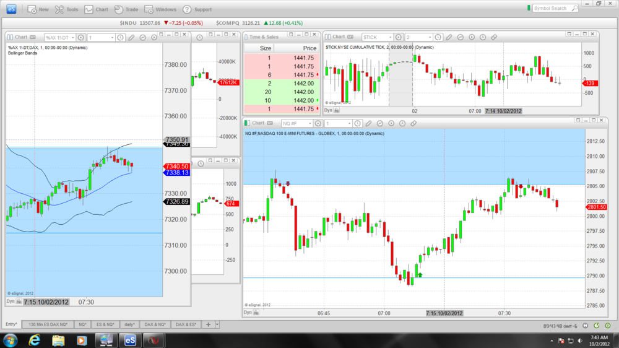Switch to the NQ* page tab
This screenshot has height=348, width=619.
[82, 324]
